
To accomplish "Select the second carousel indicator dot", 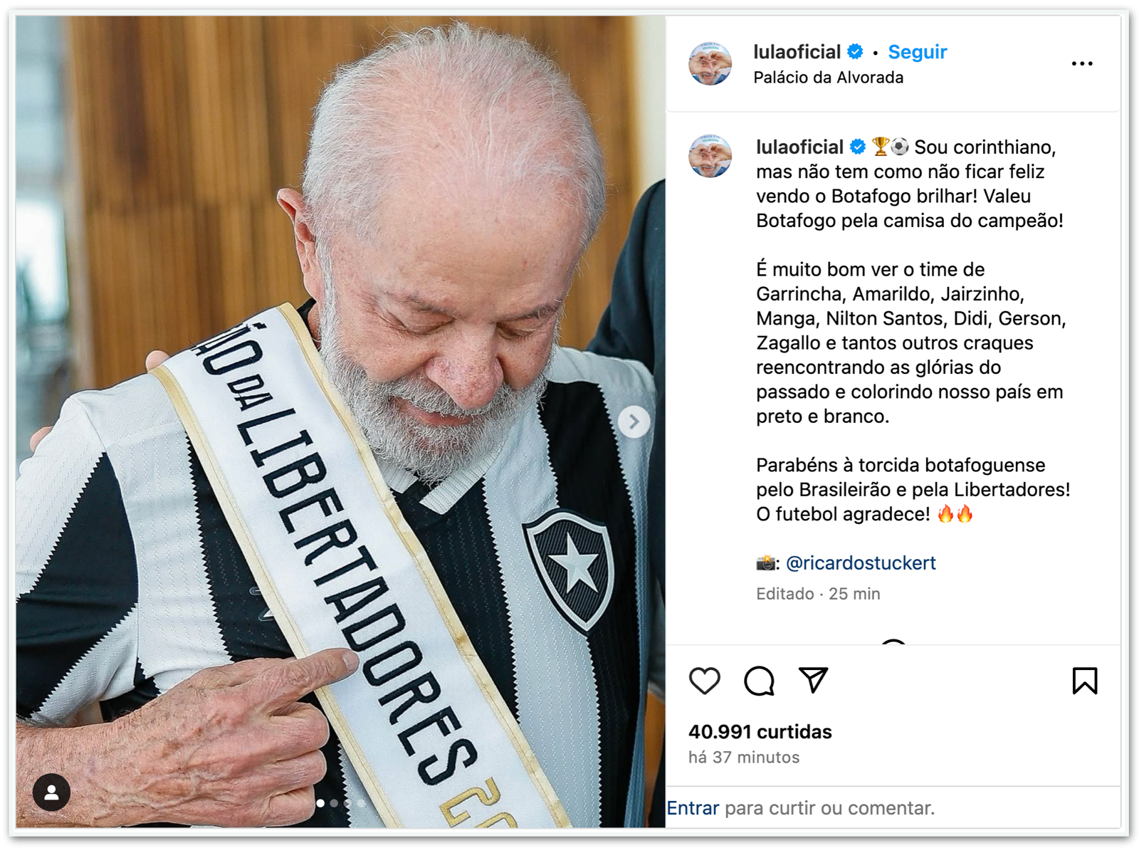I will tap(334, 803).
